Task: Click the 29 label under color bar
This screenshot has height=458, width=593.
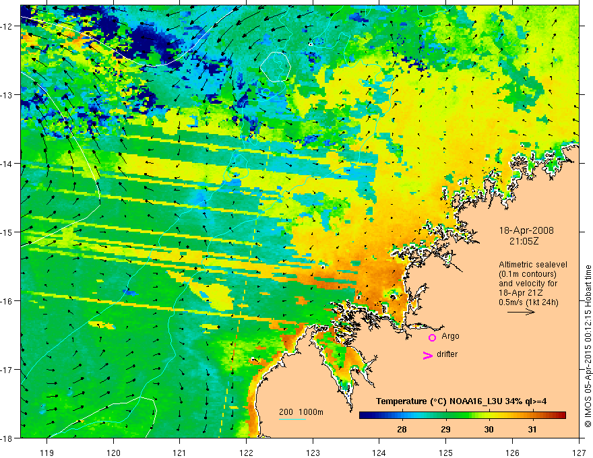Action: click(x=445, y=429)
